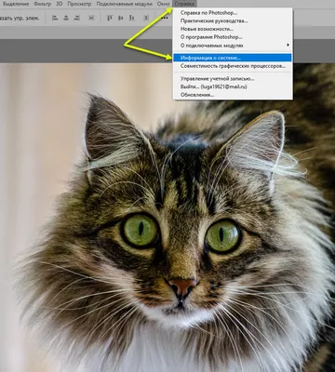Select the align left edges icon
This screenshot has width=335, height=372.
tap(55, 18)
